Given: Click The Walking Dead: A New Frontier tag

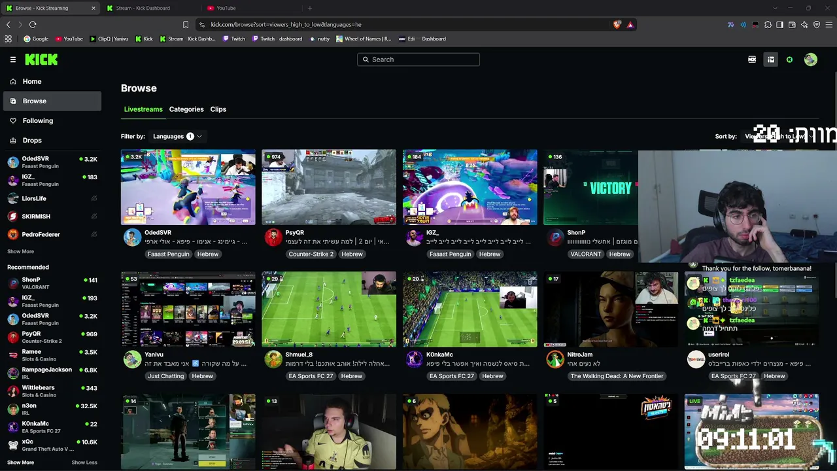Looking at the screenshot, I should pyautogui.click(x=617, y=376).
